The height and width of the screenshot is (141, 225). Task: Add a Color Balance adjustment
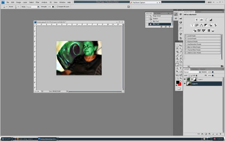click(201, 25)
